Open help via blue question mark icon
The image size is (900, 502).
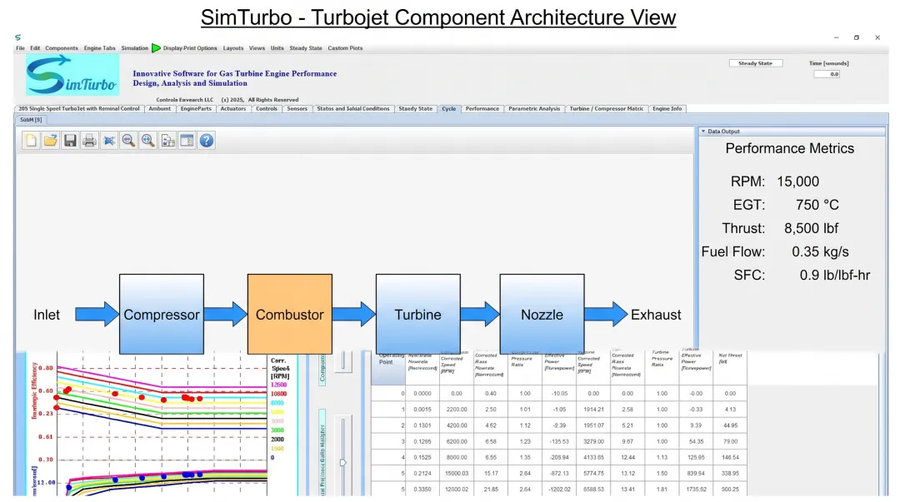click(207, 141)
